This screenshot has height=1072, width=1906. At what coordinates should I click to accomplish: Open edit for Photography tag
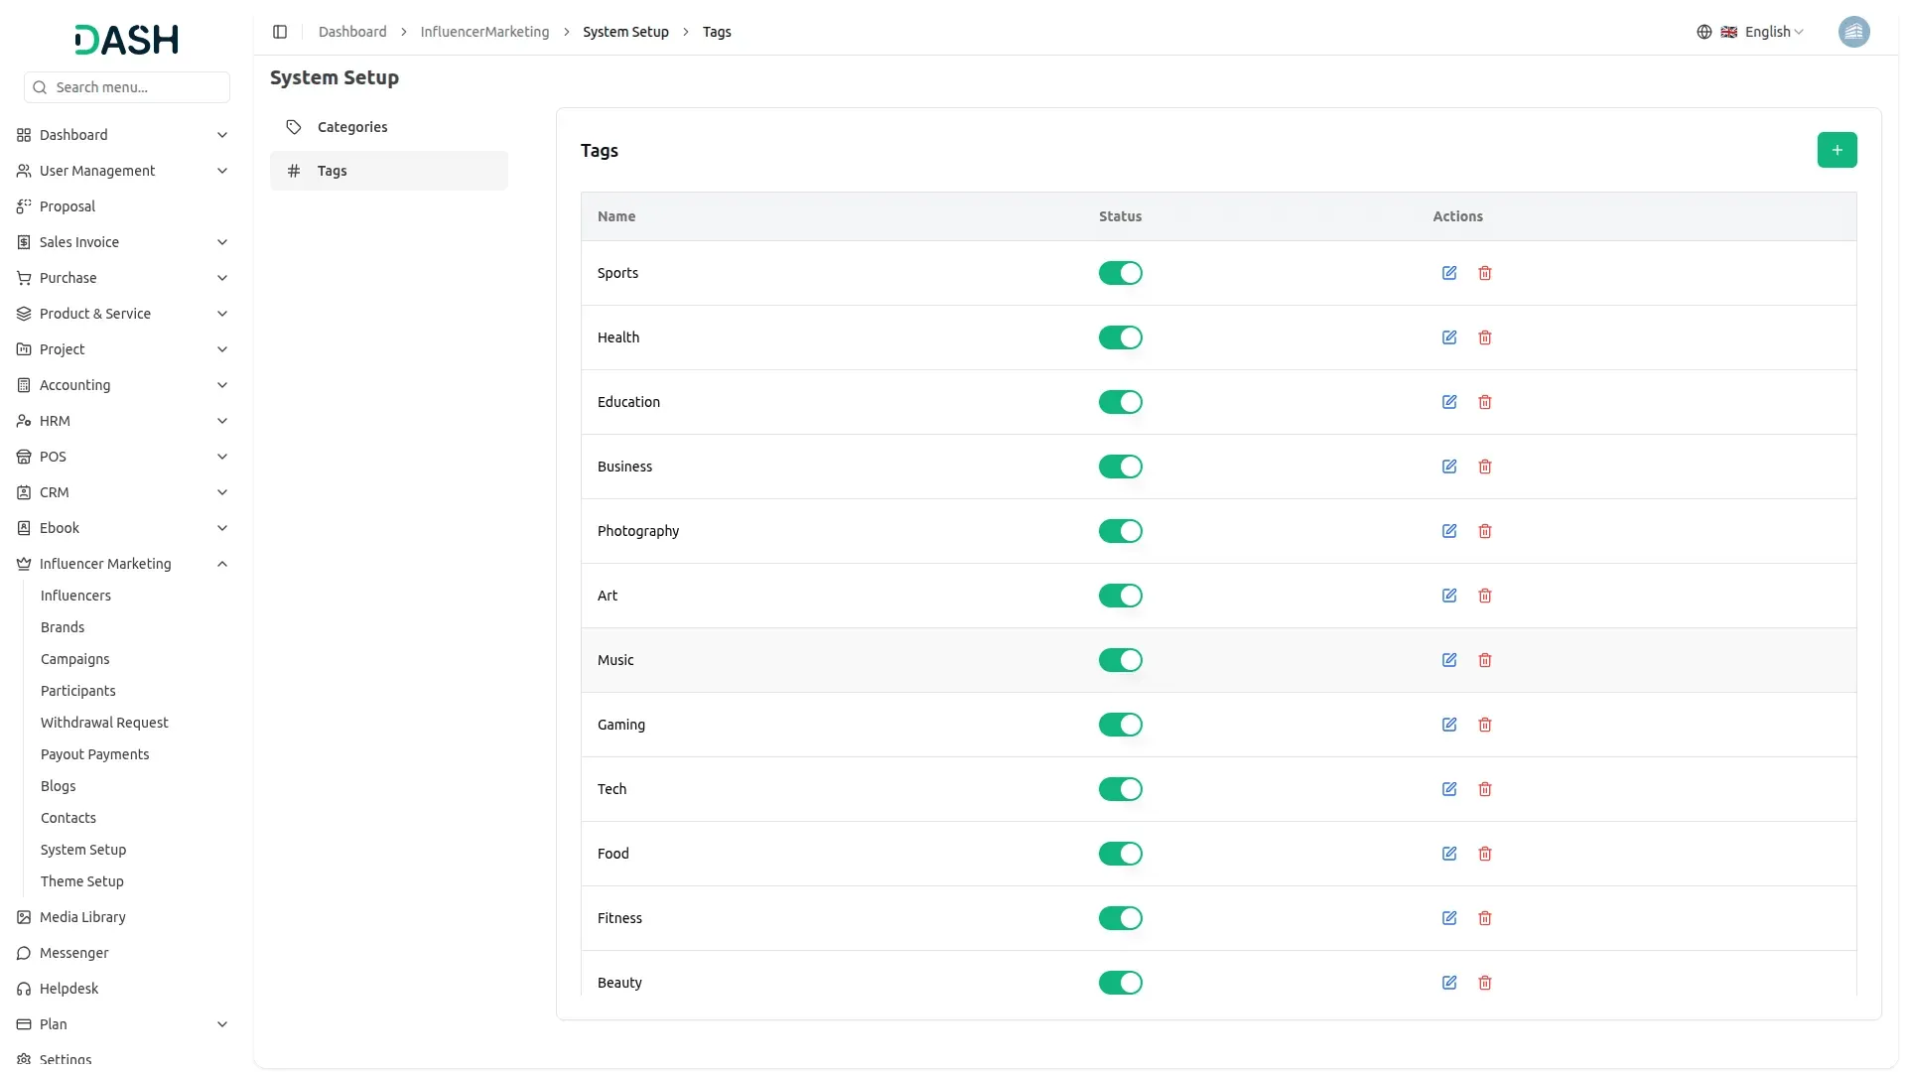click(1449, 531)
